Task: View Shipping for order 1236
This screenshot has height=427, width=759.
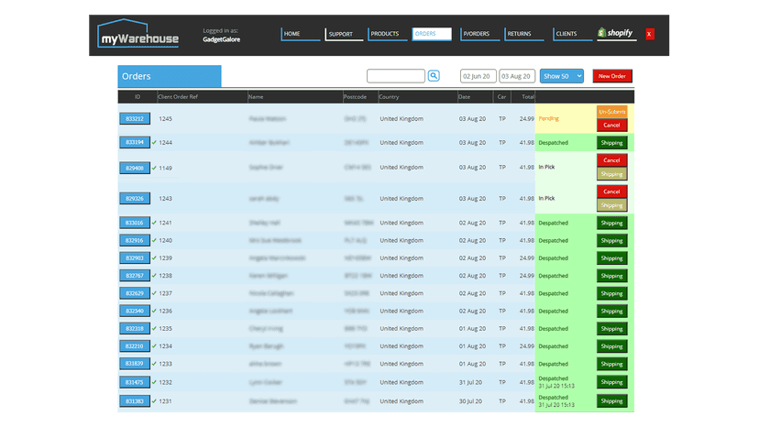Action: (x=611, y=312)
